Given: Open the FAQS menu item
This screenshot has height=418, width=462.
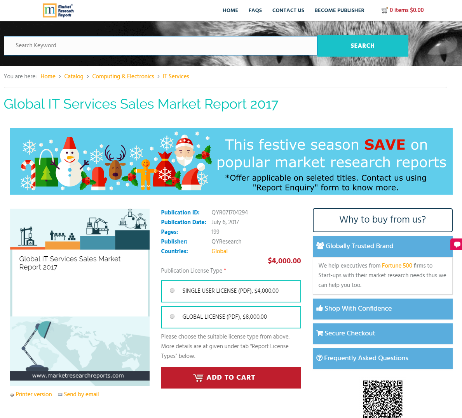Looking at the screenshot, I should coord(255,10).
